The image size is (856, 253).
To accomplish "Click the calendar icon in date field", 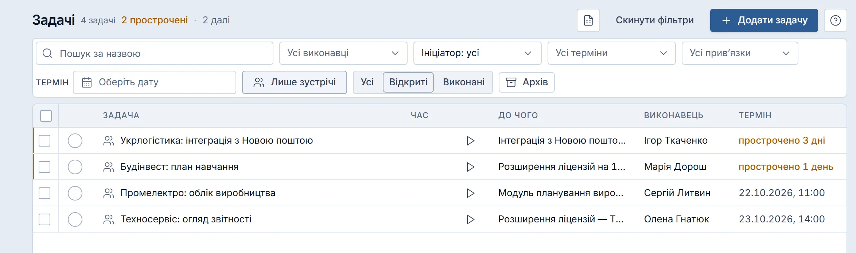I will 87,82.
